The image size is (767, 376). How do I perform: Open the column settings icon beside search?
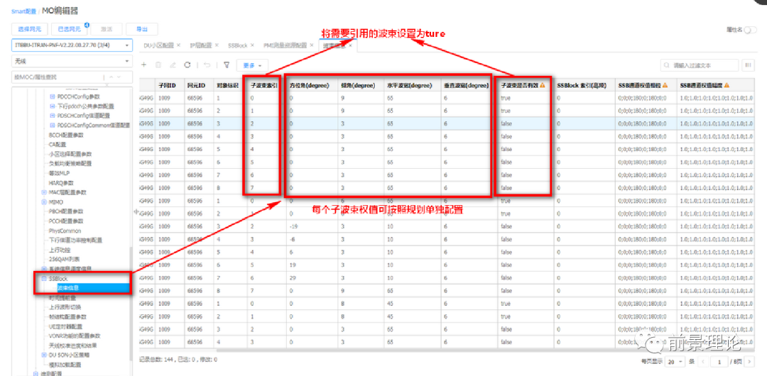pos(748,65)
